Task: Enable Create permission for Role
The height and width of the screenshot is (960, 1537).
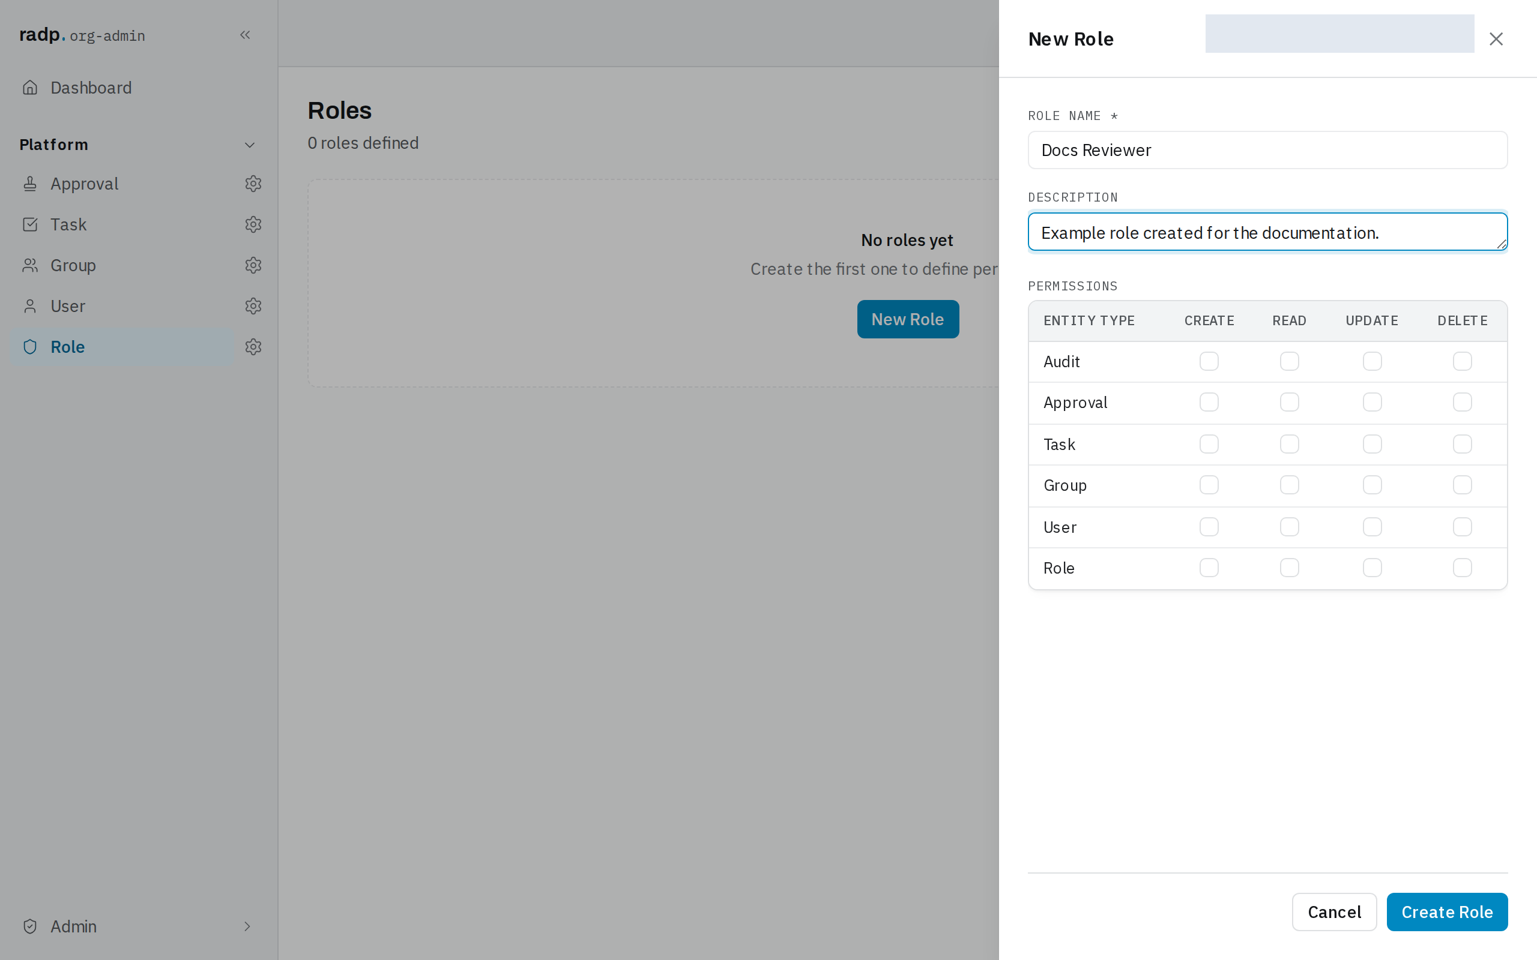Action: [1209, 568]
